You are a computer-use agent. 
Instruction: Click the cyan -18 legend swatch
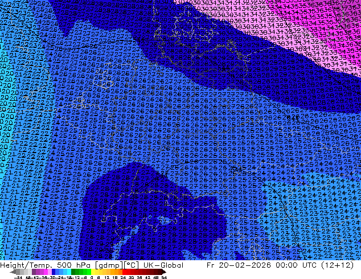(69, 272)
